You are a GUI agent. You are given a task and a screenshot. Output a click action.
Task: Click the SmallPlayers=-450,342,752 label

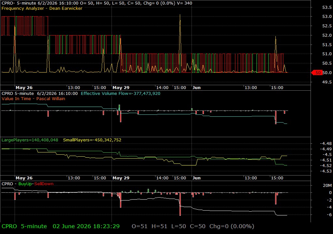(92, 140)
